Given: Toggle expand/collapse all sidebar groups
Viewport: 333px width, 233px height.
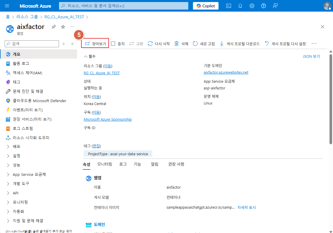Looking at the screenshot, I should 64,44.
